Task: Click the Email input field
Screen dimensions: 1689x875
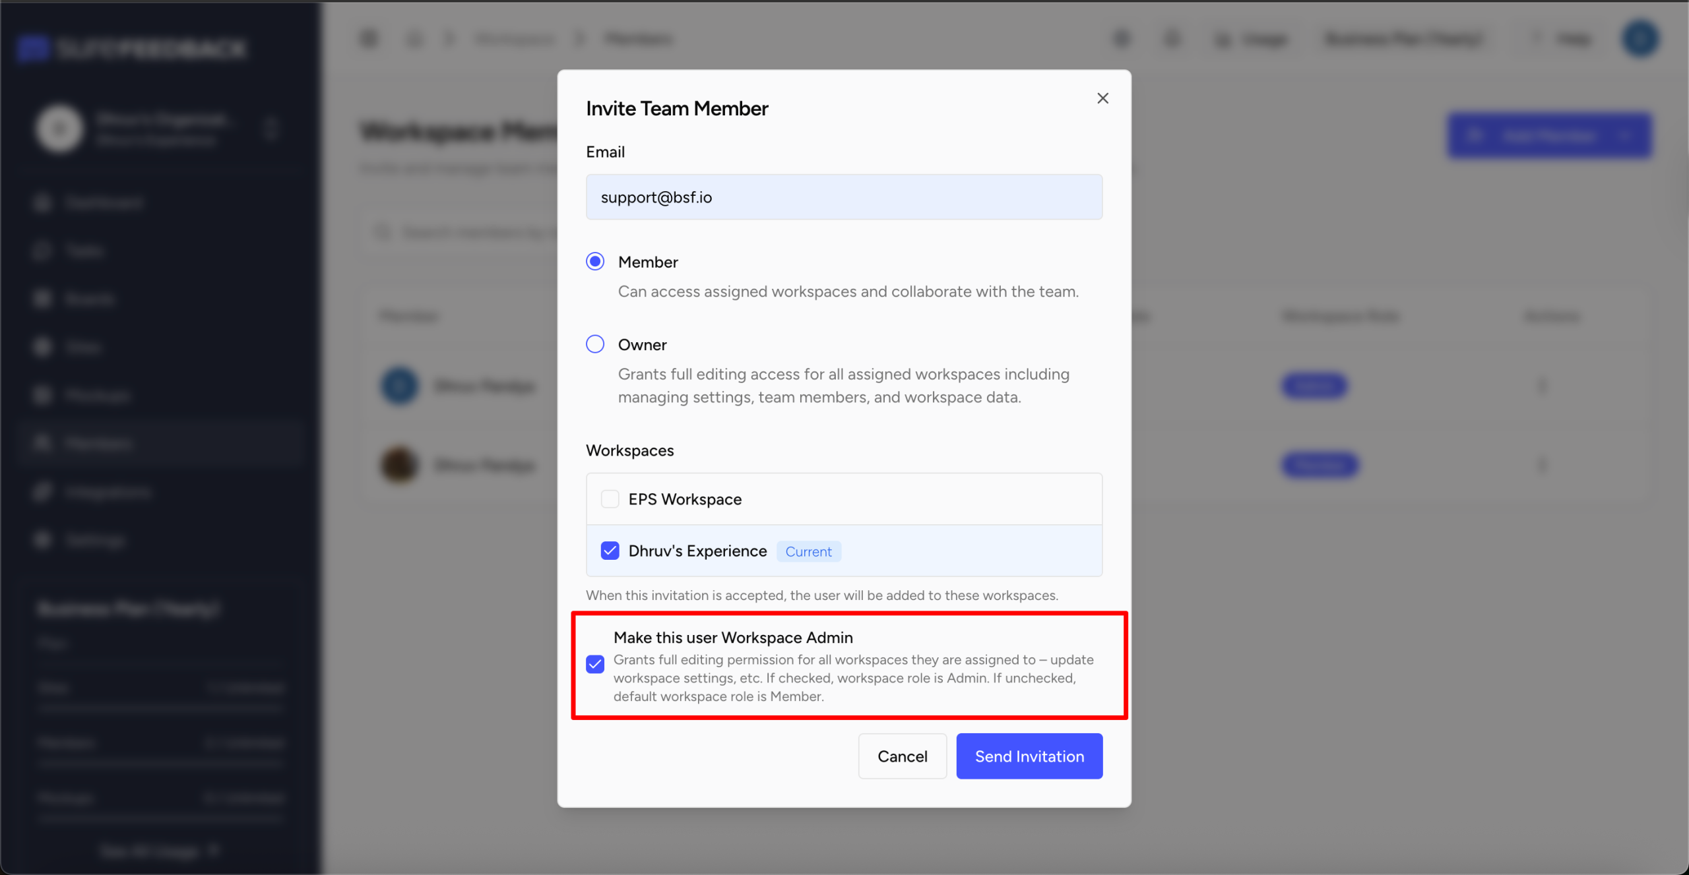Action: click(844, 197)
